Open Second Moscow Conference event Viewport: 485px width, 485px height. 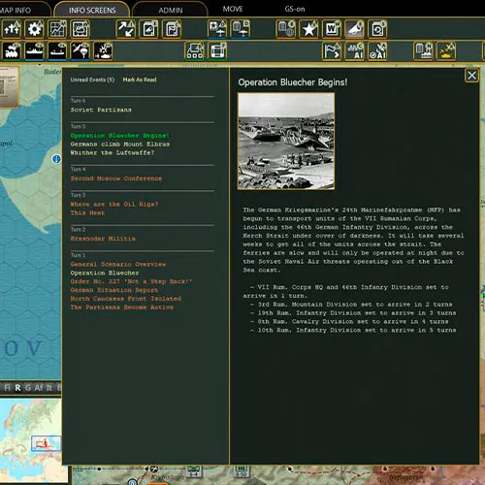click(116, 178)
